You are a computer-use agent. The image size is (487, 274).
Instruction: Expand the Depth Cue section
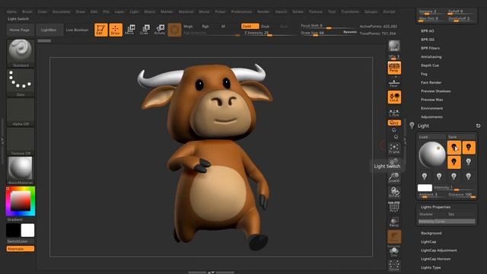click(x=430, y=65)
